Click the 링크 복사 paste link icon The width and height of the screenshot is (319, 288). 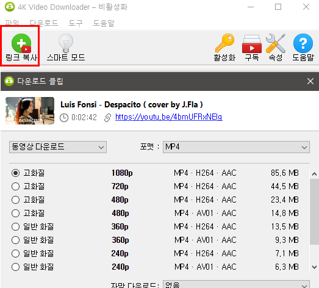(x=21, y=43)
